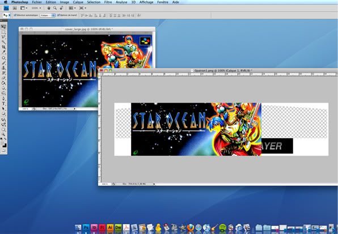The height and width of the screenshot is (234, 338).
Task: Open the Analyse menu
Action: click(121, 2)
